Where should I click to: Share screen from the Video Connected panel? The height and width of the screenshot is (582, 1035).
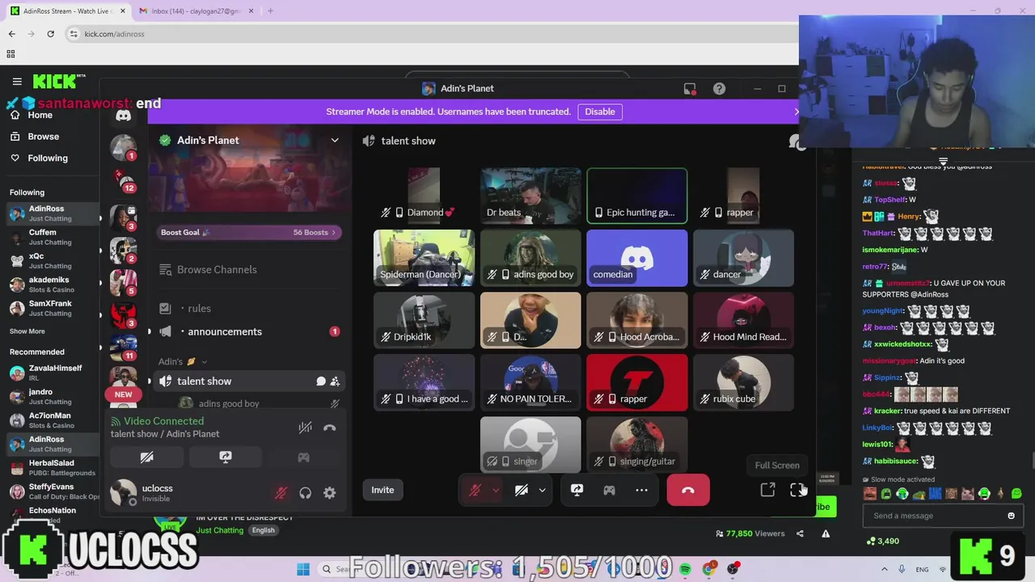(x=226, y=458)
